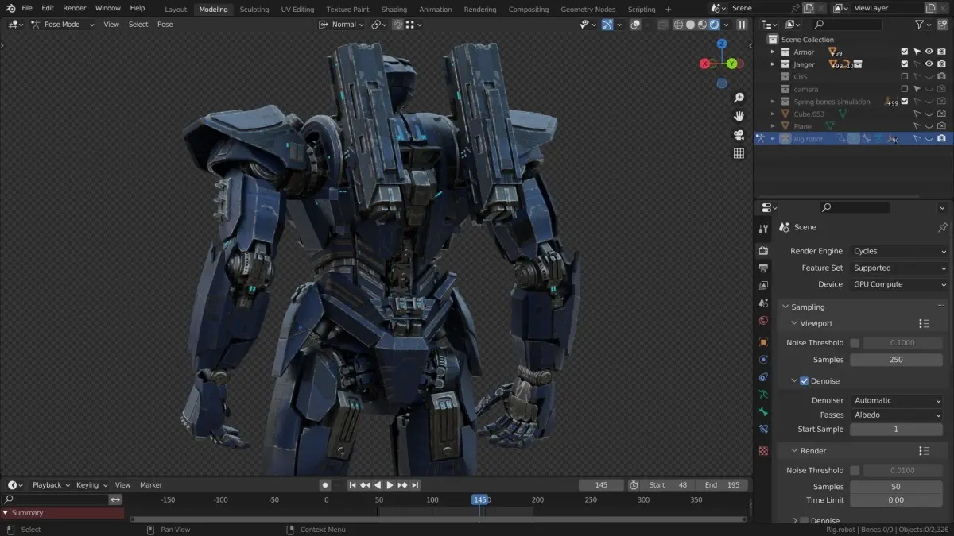The width and height of the screenshot is (954, 536).
Task: Click the Marker menu in timeline
Action: click(x=151, y=485)
